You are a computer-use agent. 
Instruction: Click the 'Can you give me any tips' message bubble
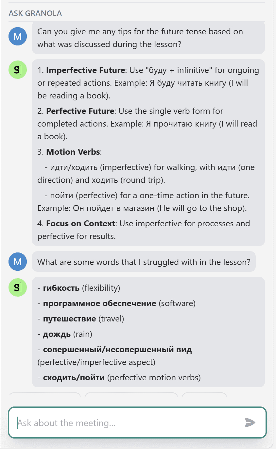point(148,38)
